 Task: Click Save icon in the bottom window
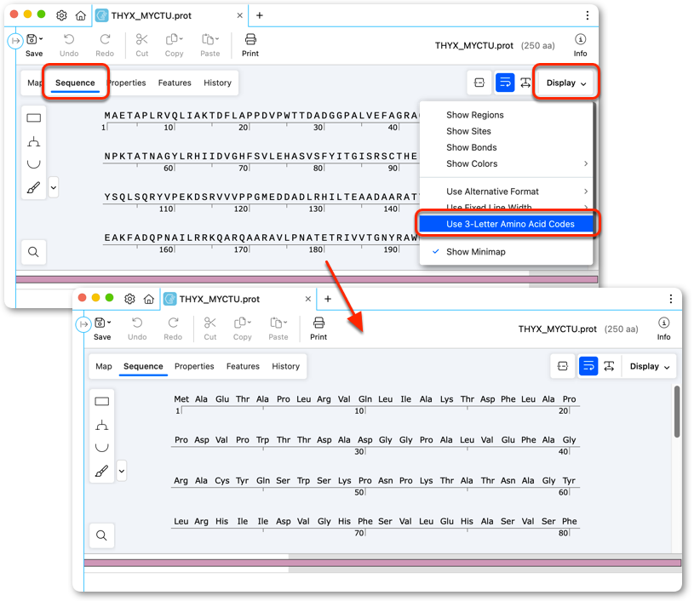coord(100,323)
